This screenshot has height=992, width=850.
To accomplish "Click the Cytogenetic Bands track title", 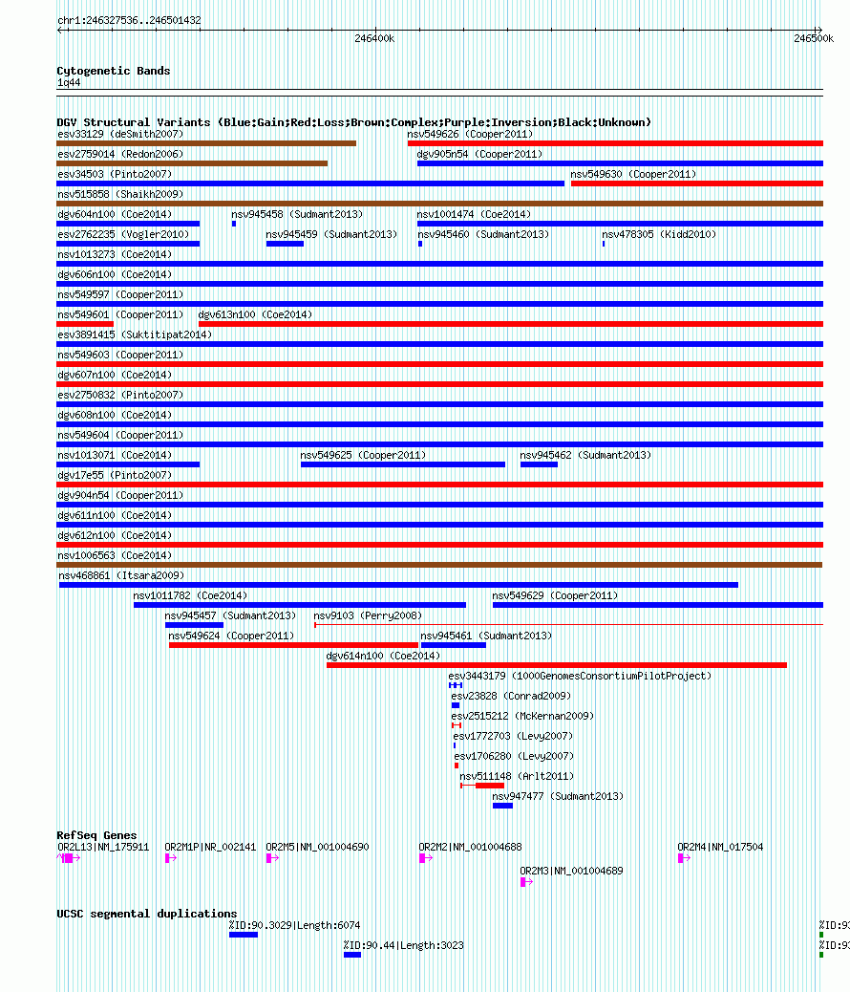I will 114,71.
